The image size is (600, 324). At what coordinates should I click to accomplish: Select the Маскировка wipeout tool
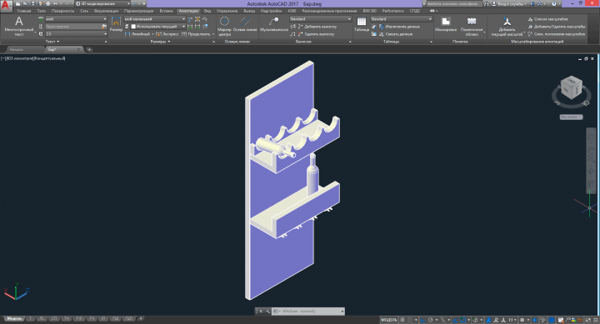(446, 24)
